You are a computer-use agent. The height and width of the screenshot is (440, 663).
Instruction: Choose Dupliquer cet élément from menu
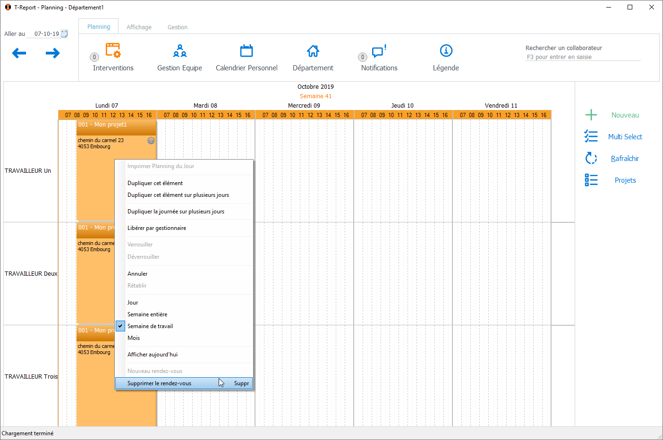point(155,183)
